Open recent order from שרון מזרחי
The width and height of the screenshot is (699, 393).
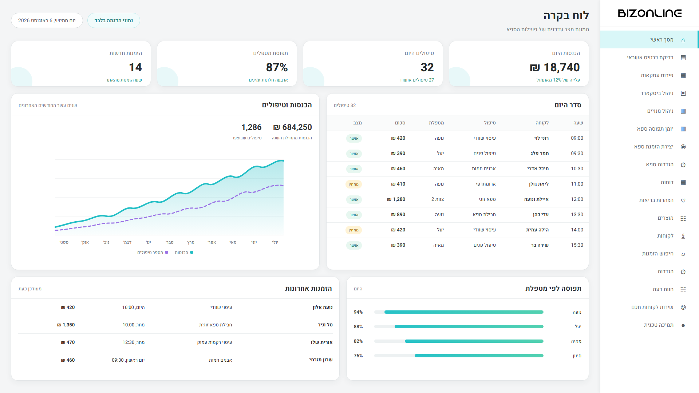point(175,360)
